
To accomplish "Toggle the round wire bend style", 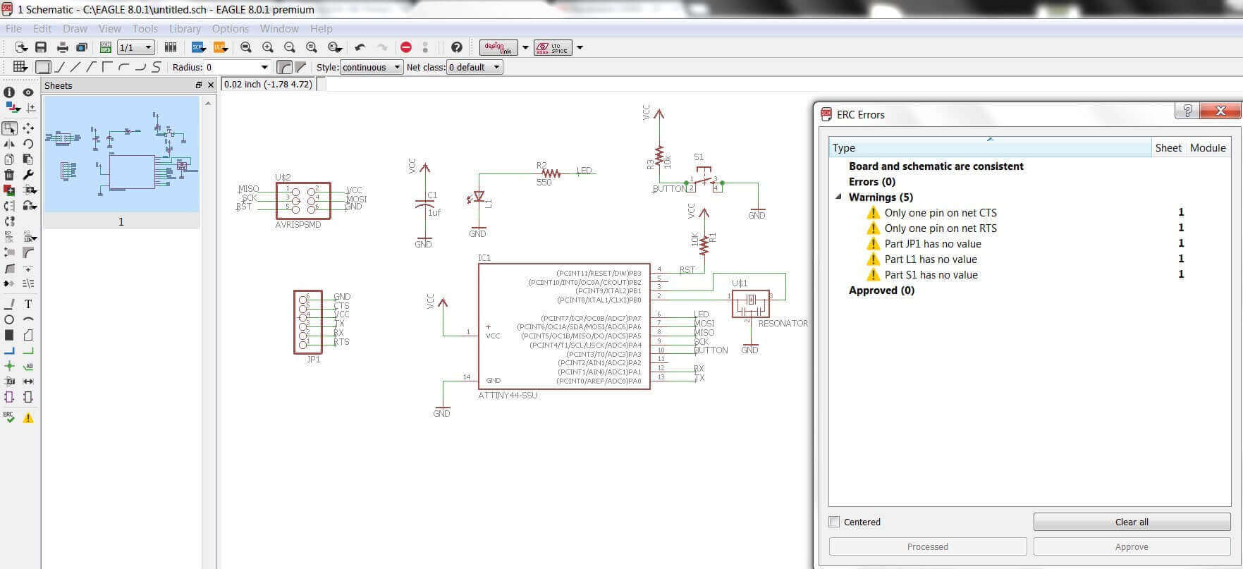I will pyautogui.click(x=284, y=68).
